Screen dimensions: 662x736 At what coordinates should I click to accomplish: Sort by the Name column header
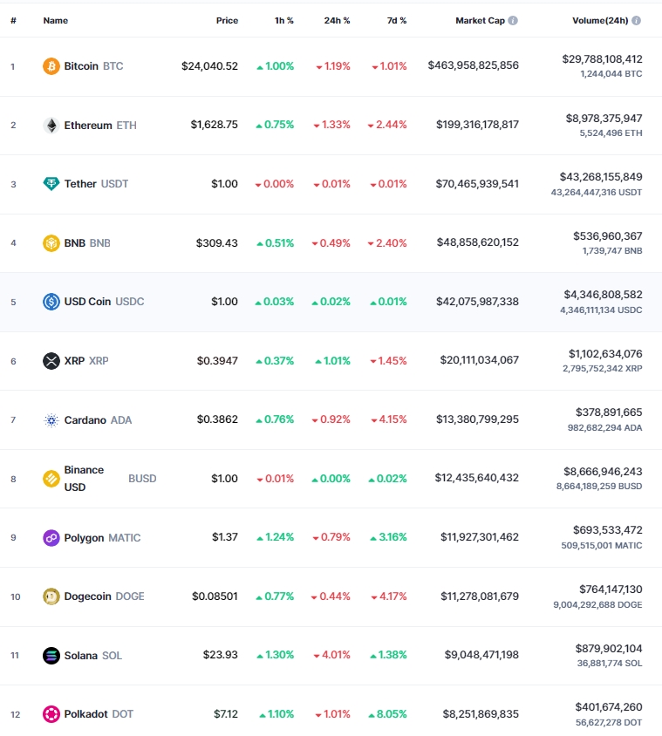[56, 21]
